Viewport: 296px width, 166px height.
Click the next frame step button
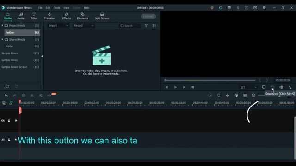pyautogui.click(x=175, y=87)
